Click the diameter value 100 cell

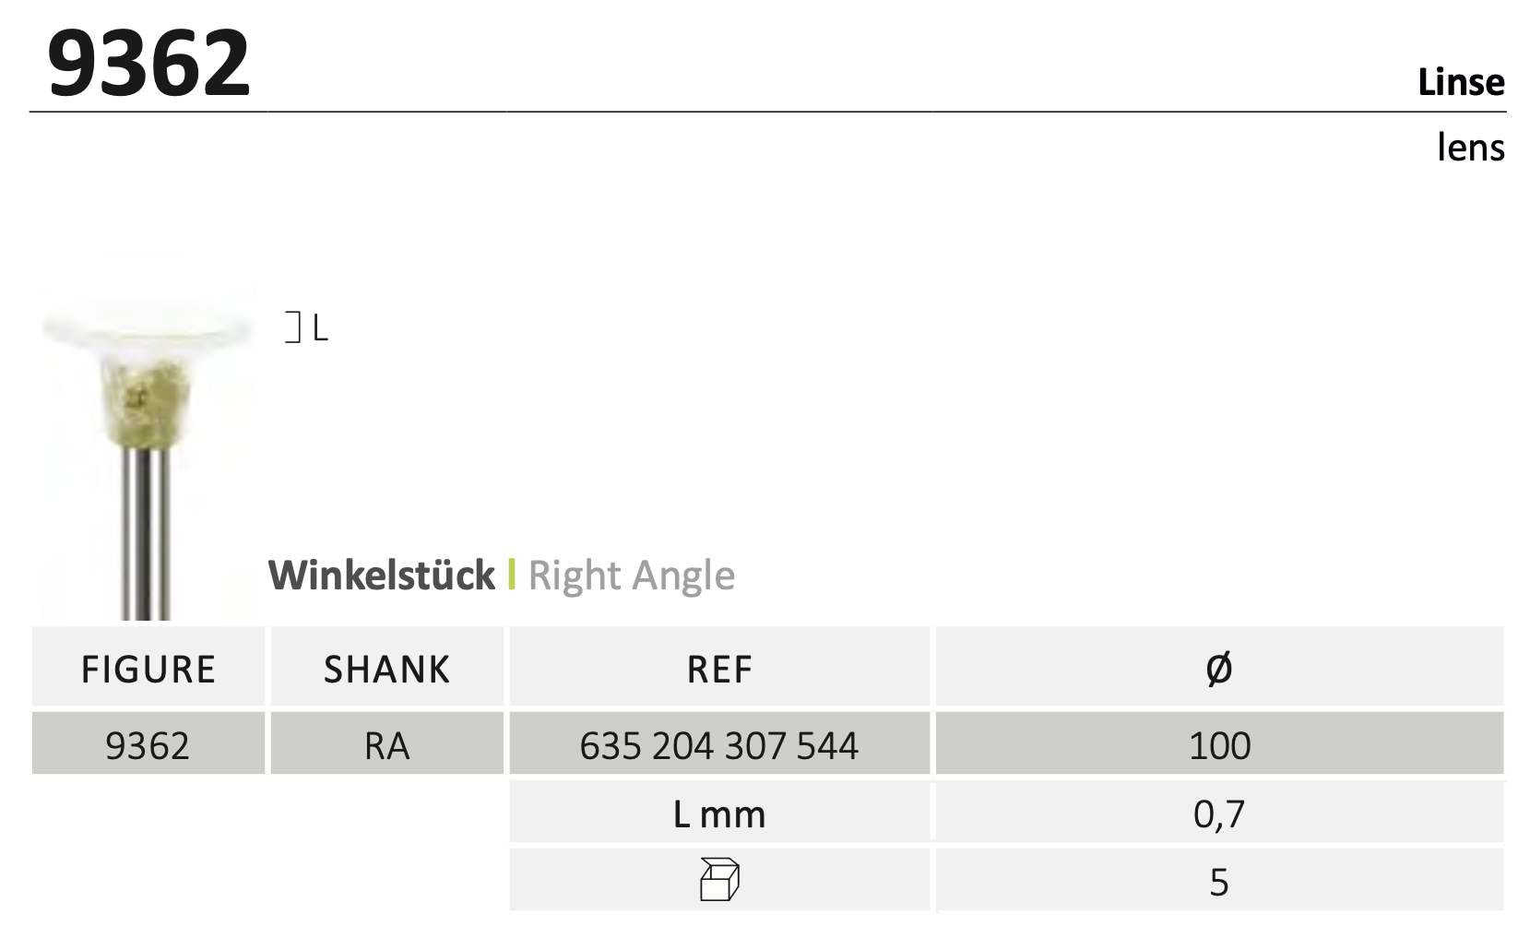(1219, 744)
